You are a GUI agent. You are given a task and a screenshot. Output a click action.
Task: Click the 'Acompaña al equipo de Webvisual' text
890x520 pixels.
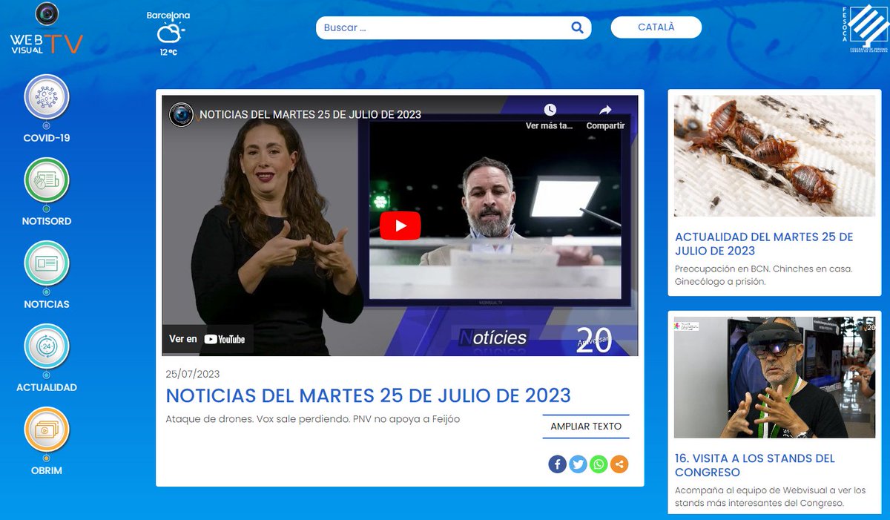click(771, 497)
